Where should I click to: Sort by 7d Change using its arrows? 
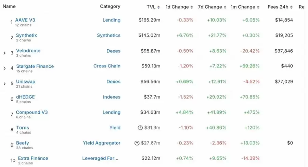coord(225,7)
